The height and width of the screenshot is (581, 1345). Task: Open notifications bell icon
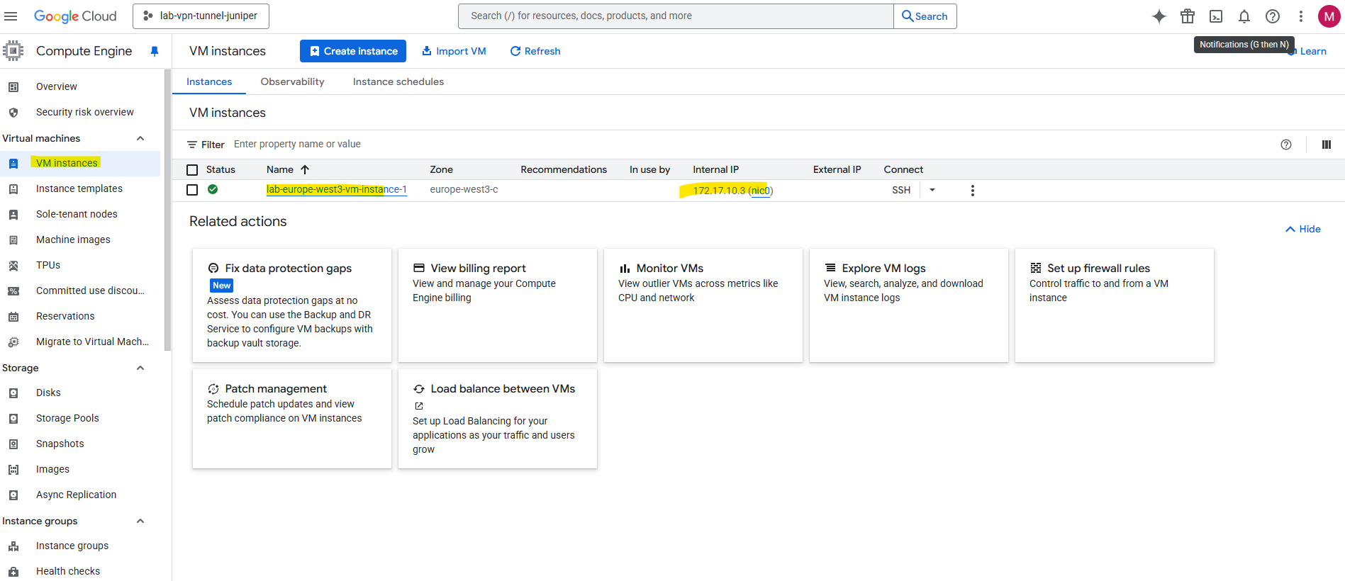coord(1244,16)
